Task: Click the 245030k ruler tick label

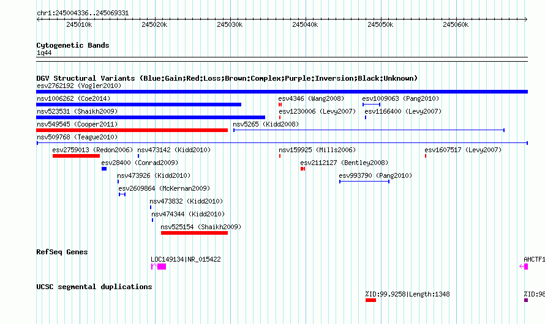Action: coord(230,25)
